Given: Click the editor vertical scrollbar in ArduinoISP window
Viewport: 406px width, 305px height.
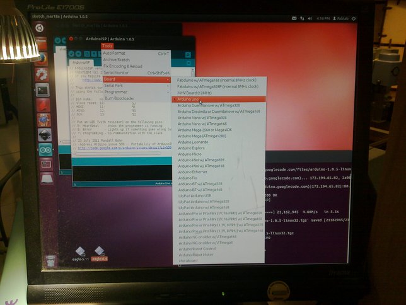Looking at the screenshot, I should point(193,72).
